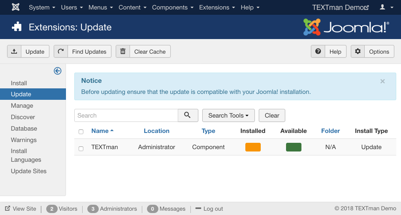Expand the Search Tools dropdown

[228, 116]
